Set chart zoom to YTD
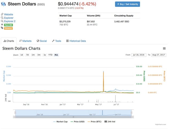The image size is (171, 129). coord(50,55)
